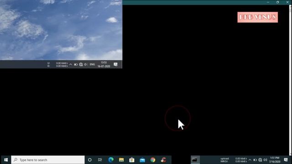Image resolution: width=292 pixels, height=164 pixels.
Task: Open File Explorer from the taskbar
Action: (121, 160)
